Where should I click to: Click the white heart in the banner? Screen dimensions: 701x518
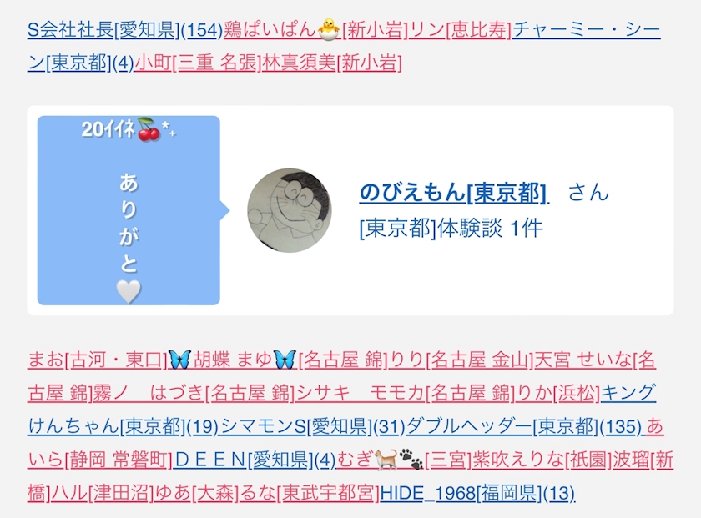click(x=129, y=291)
